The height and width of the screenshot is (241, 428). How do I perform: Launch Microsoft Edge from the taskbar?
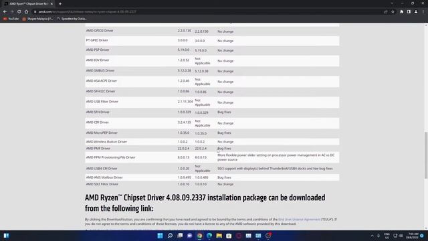209,236
